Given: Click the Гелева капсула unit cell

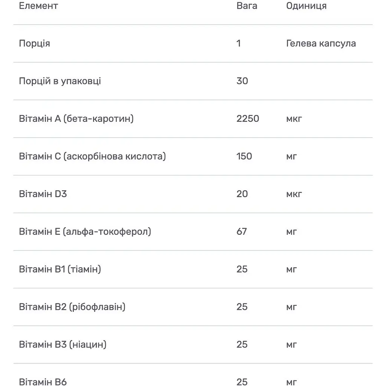Looking at the screenshot, I should click(x=321, y=44).
